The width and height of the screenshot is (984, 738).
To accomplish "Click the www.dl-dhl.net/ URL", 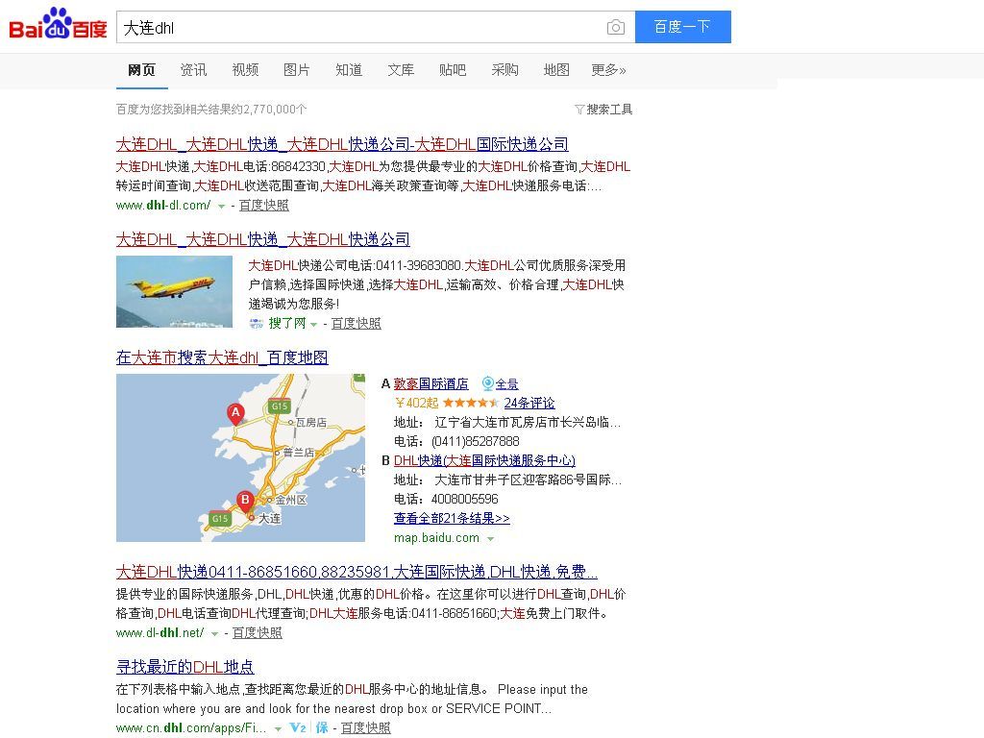I will coord(160,632).
